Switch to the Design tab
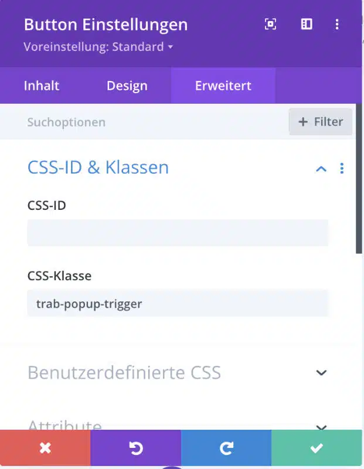 click(x=127, y=86)
